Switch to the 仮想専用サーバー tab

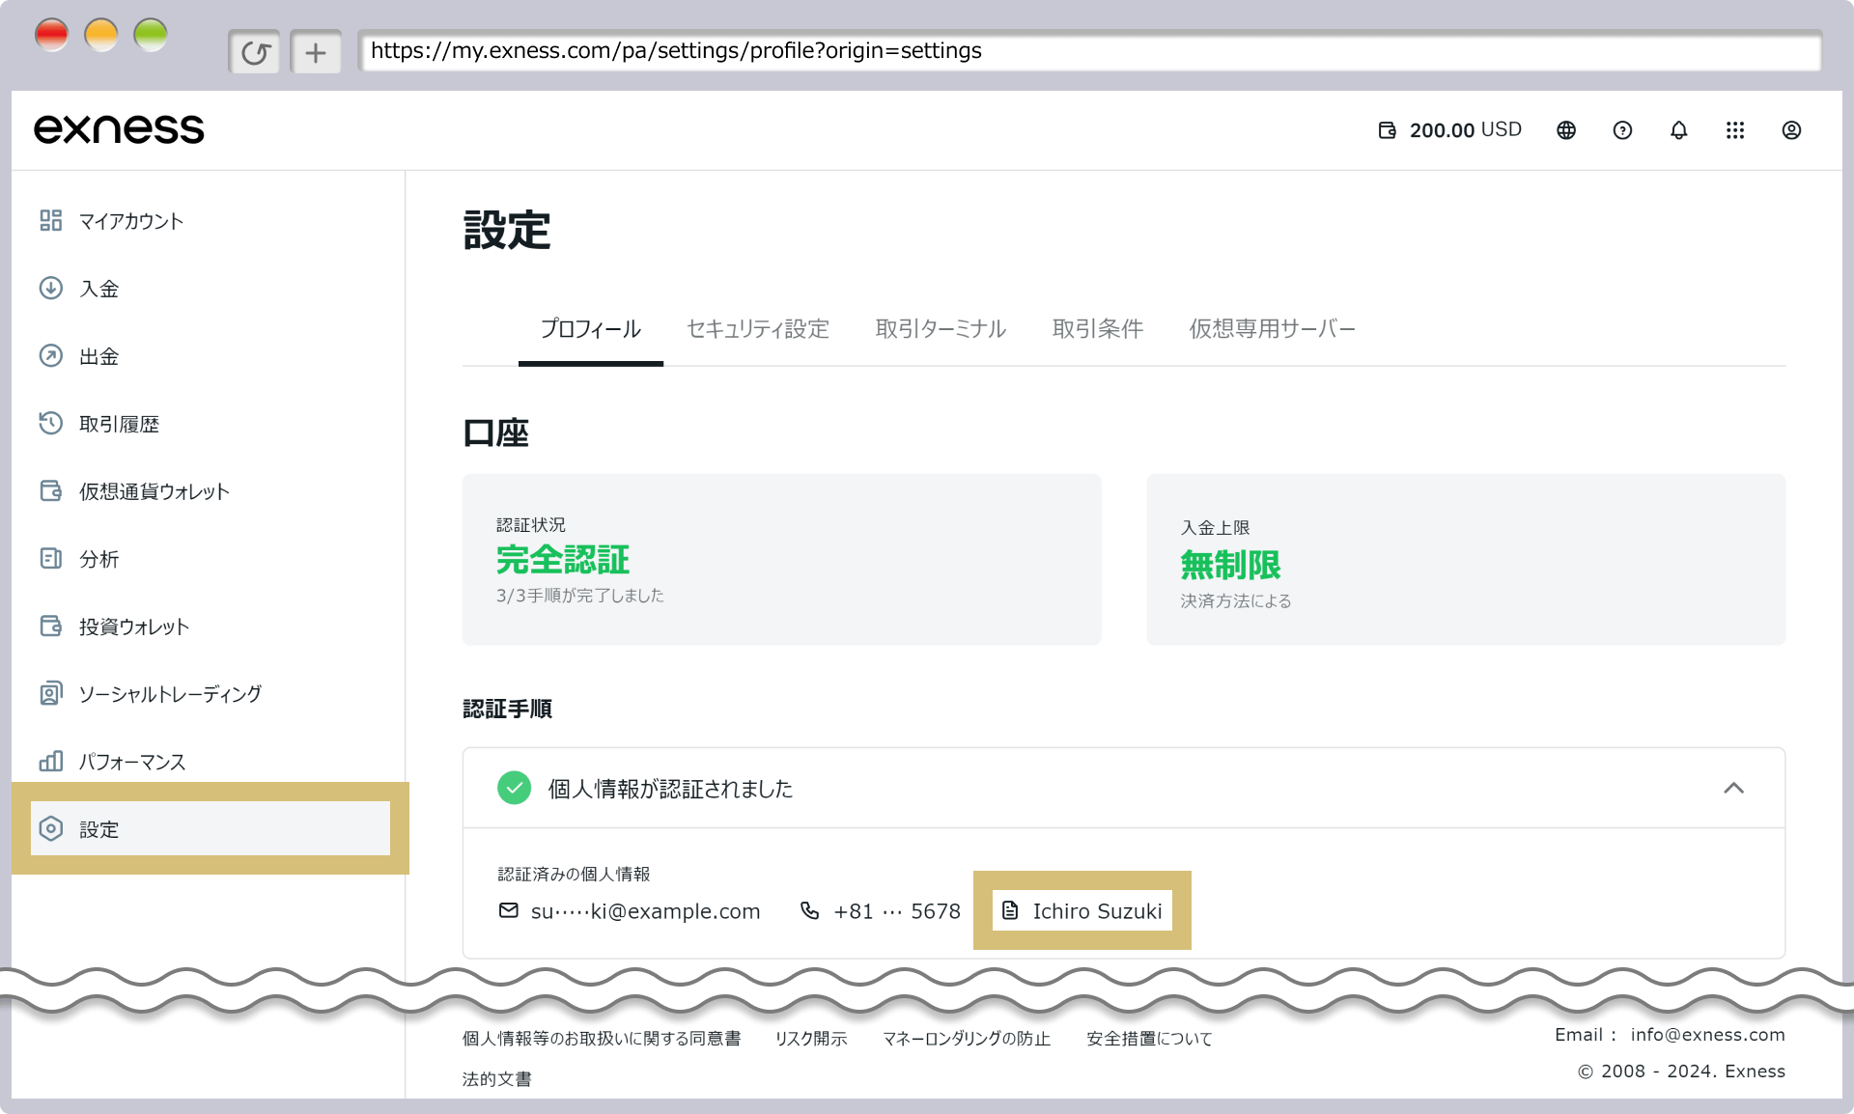1273,329
